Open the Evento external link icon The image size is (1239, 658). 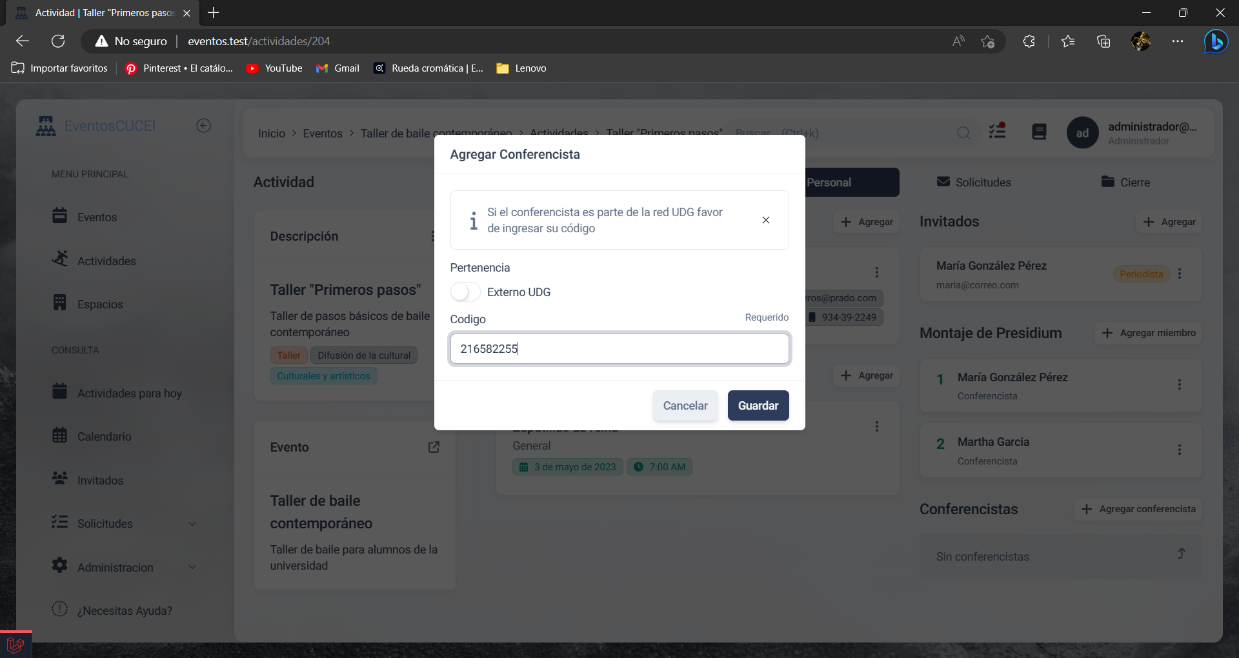pos(434,447)
